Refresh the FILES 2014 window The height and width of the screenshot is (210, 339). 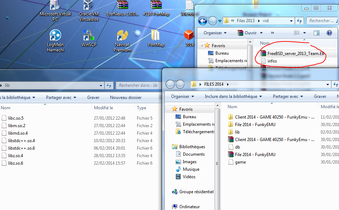tap(335, 85)
